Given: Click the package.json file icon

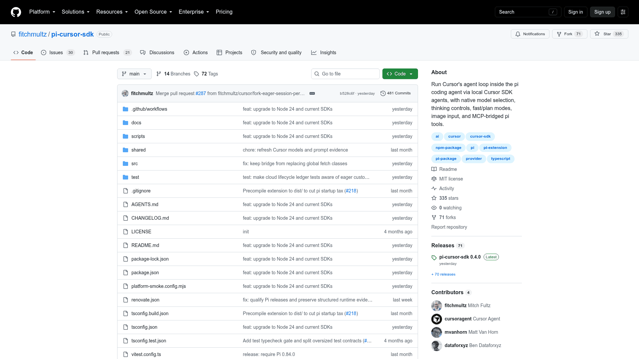Looking at the screenshot, I should coord(125,273).
